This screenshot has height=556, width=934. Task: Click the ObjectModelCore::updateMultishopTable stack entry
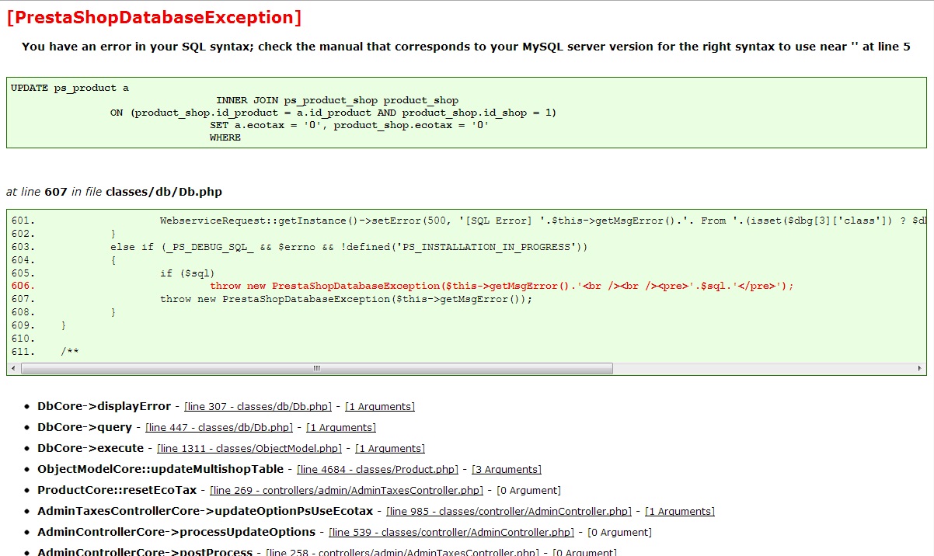tap(160, 469)
